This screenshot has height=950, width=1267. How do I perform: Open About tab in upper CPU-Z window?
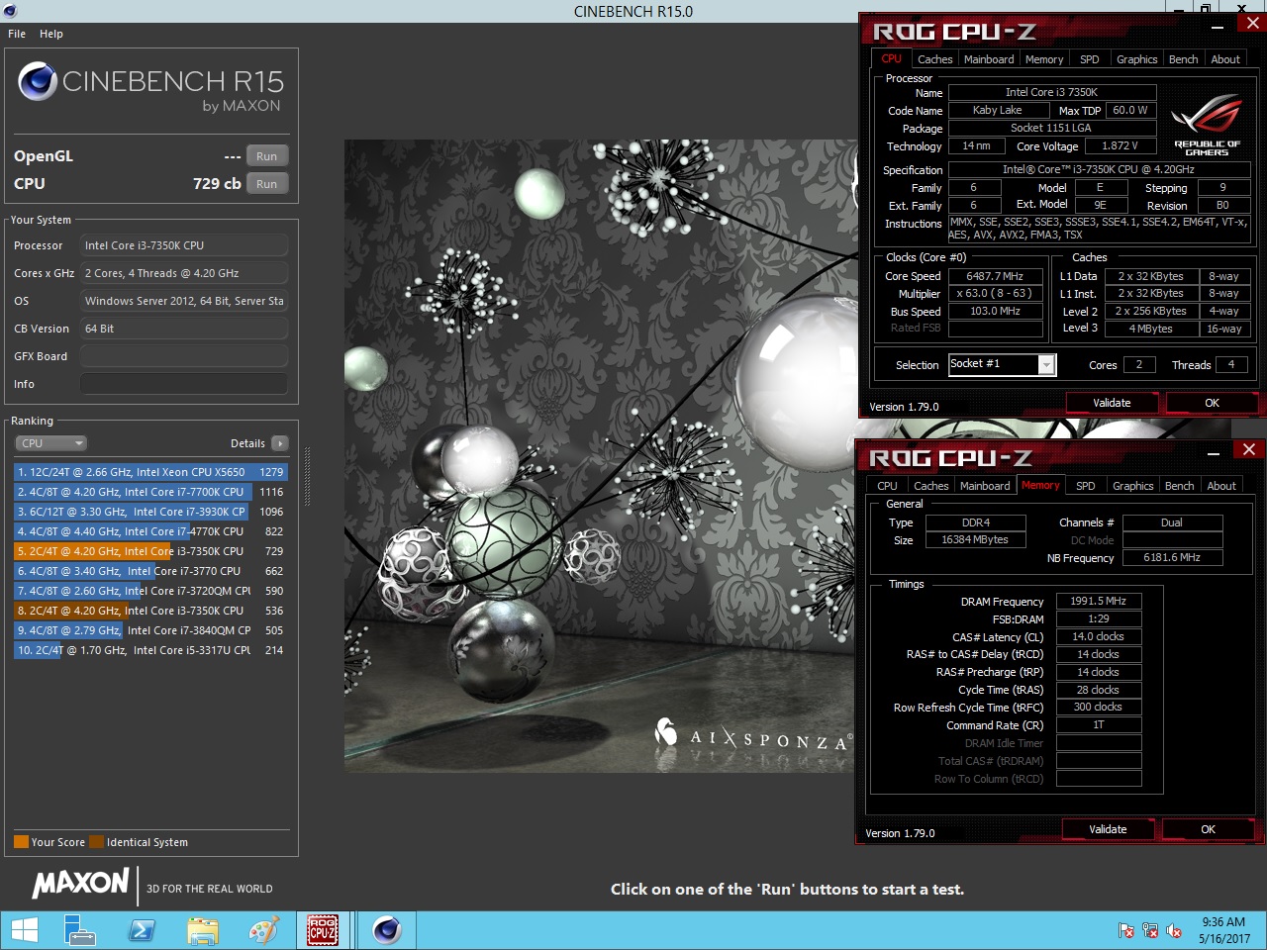(1225, 59)
